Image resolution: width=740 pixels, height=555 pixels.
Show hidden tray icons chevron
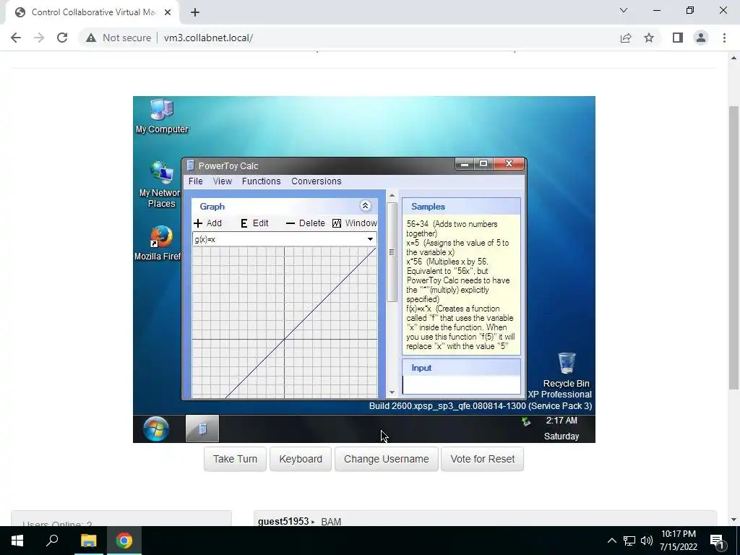click(611, 541)
